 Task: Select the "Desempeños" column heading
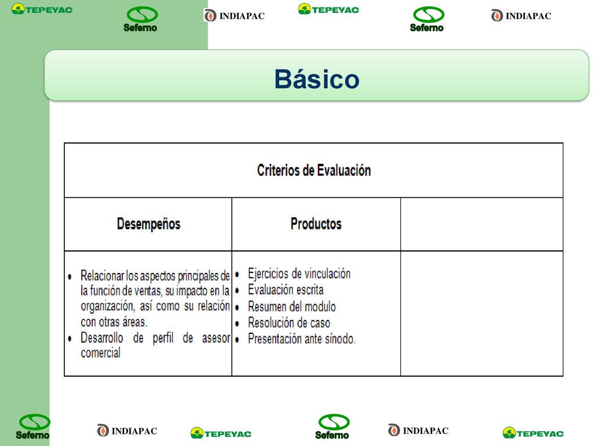pyautogui.click(x=148, y=224)
